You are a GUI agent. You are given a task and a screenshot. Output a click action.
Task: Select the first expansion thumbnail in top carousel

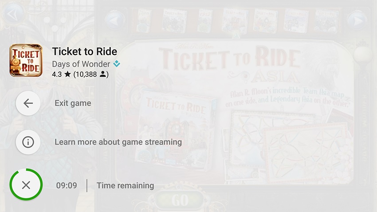pos(144,21)
